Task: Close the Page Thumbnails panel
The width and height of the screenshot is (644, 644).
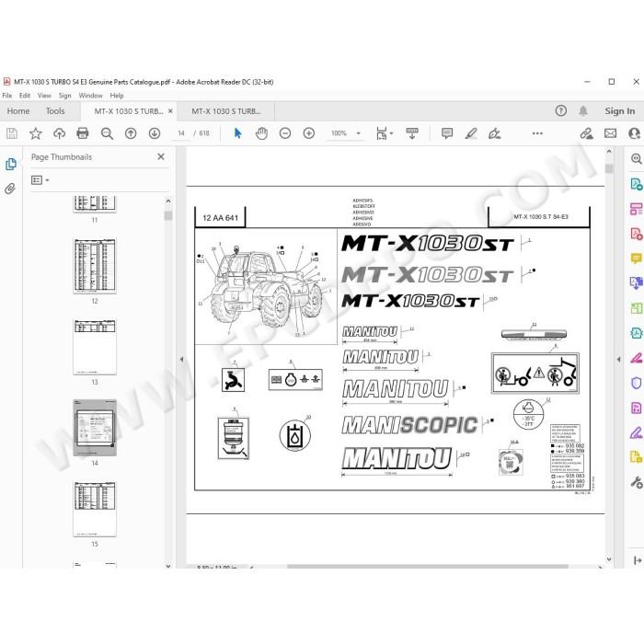Action: point(161,156)
